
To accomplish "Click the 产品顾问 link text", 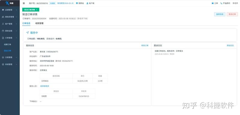I will pos(226,3).
